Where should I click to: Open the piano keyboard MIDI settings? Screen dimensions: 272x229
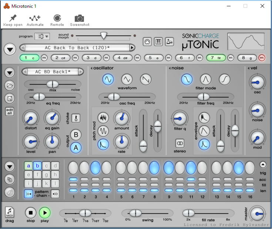pyautogui.click(x=158, y=42)
